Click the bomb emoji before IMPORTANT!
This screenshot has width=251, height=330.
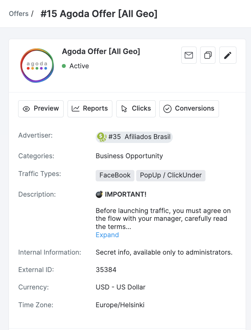(99, 194)
